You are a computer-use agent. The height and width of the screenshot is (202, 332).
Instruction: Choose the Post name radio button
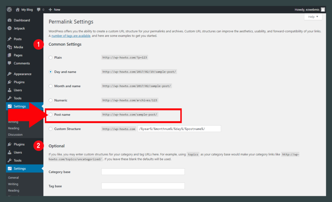click(x=51, y=115)
